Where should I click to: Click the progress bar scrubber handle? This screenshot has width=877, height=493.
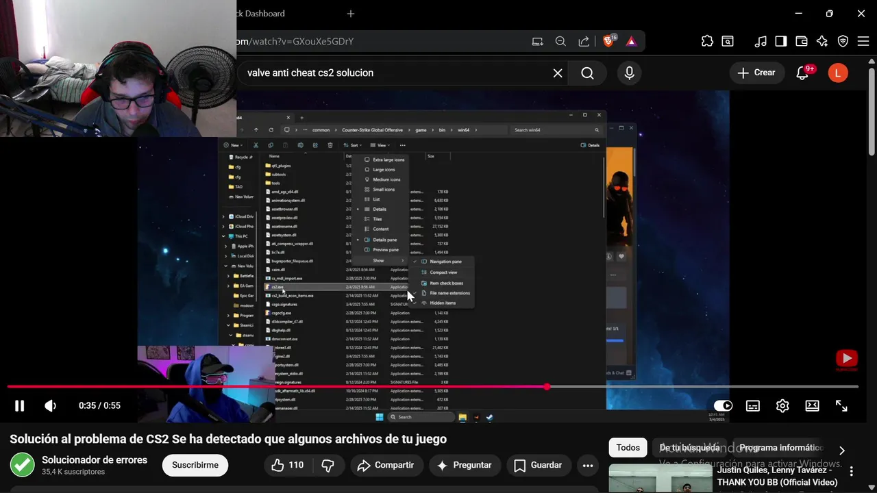point(547,387)
